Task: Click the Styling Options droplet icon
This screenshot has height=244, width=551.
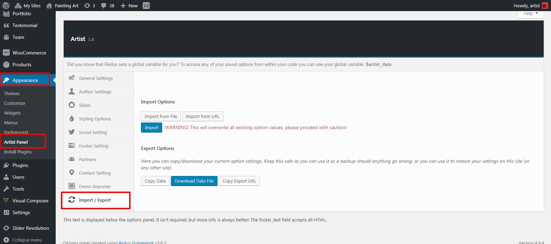Action: pos(72,118)
